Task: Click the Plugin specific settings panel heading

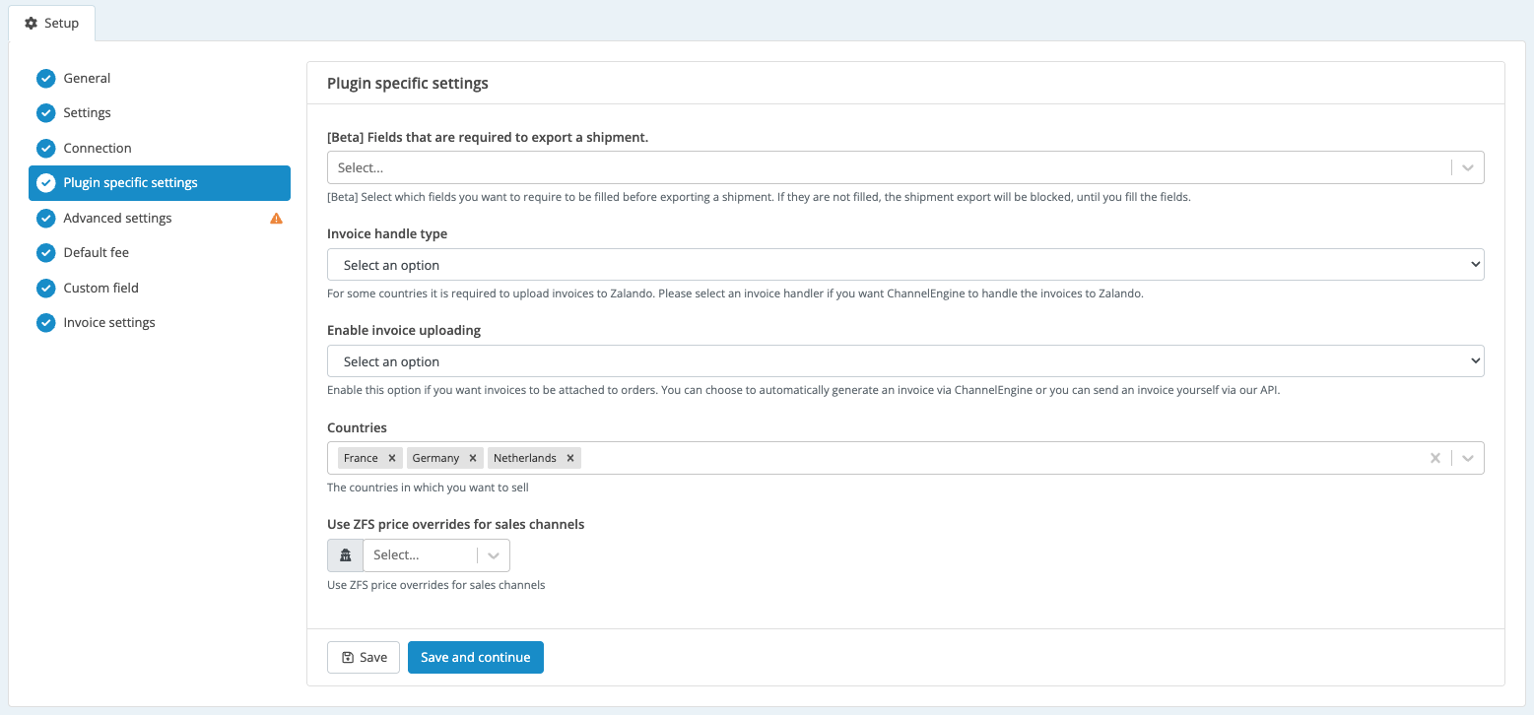Action: click(x=408, y=84)
